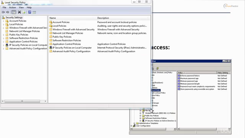Viewport: 245px width, 138px height.
Task: Click the Delete X toolbar icon
Action: tap(20, 12)
